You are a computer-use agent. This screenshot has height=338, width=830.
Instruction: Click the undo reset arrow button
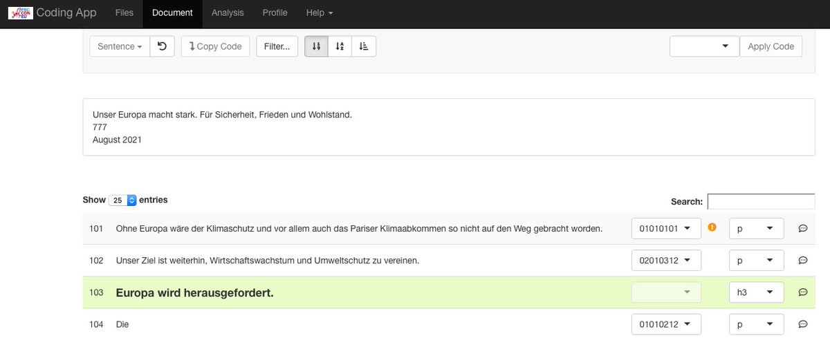point(163,46)
